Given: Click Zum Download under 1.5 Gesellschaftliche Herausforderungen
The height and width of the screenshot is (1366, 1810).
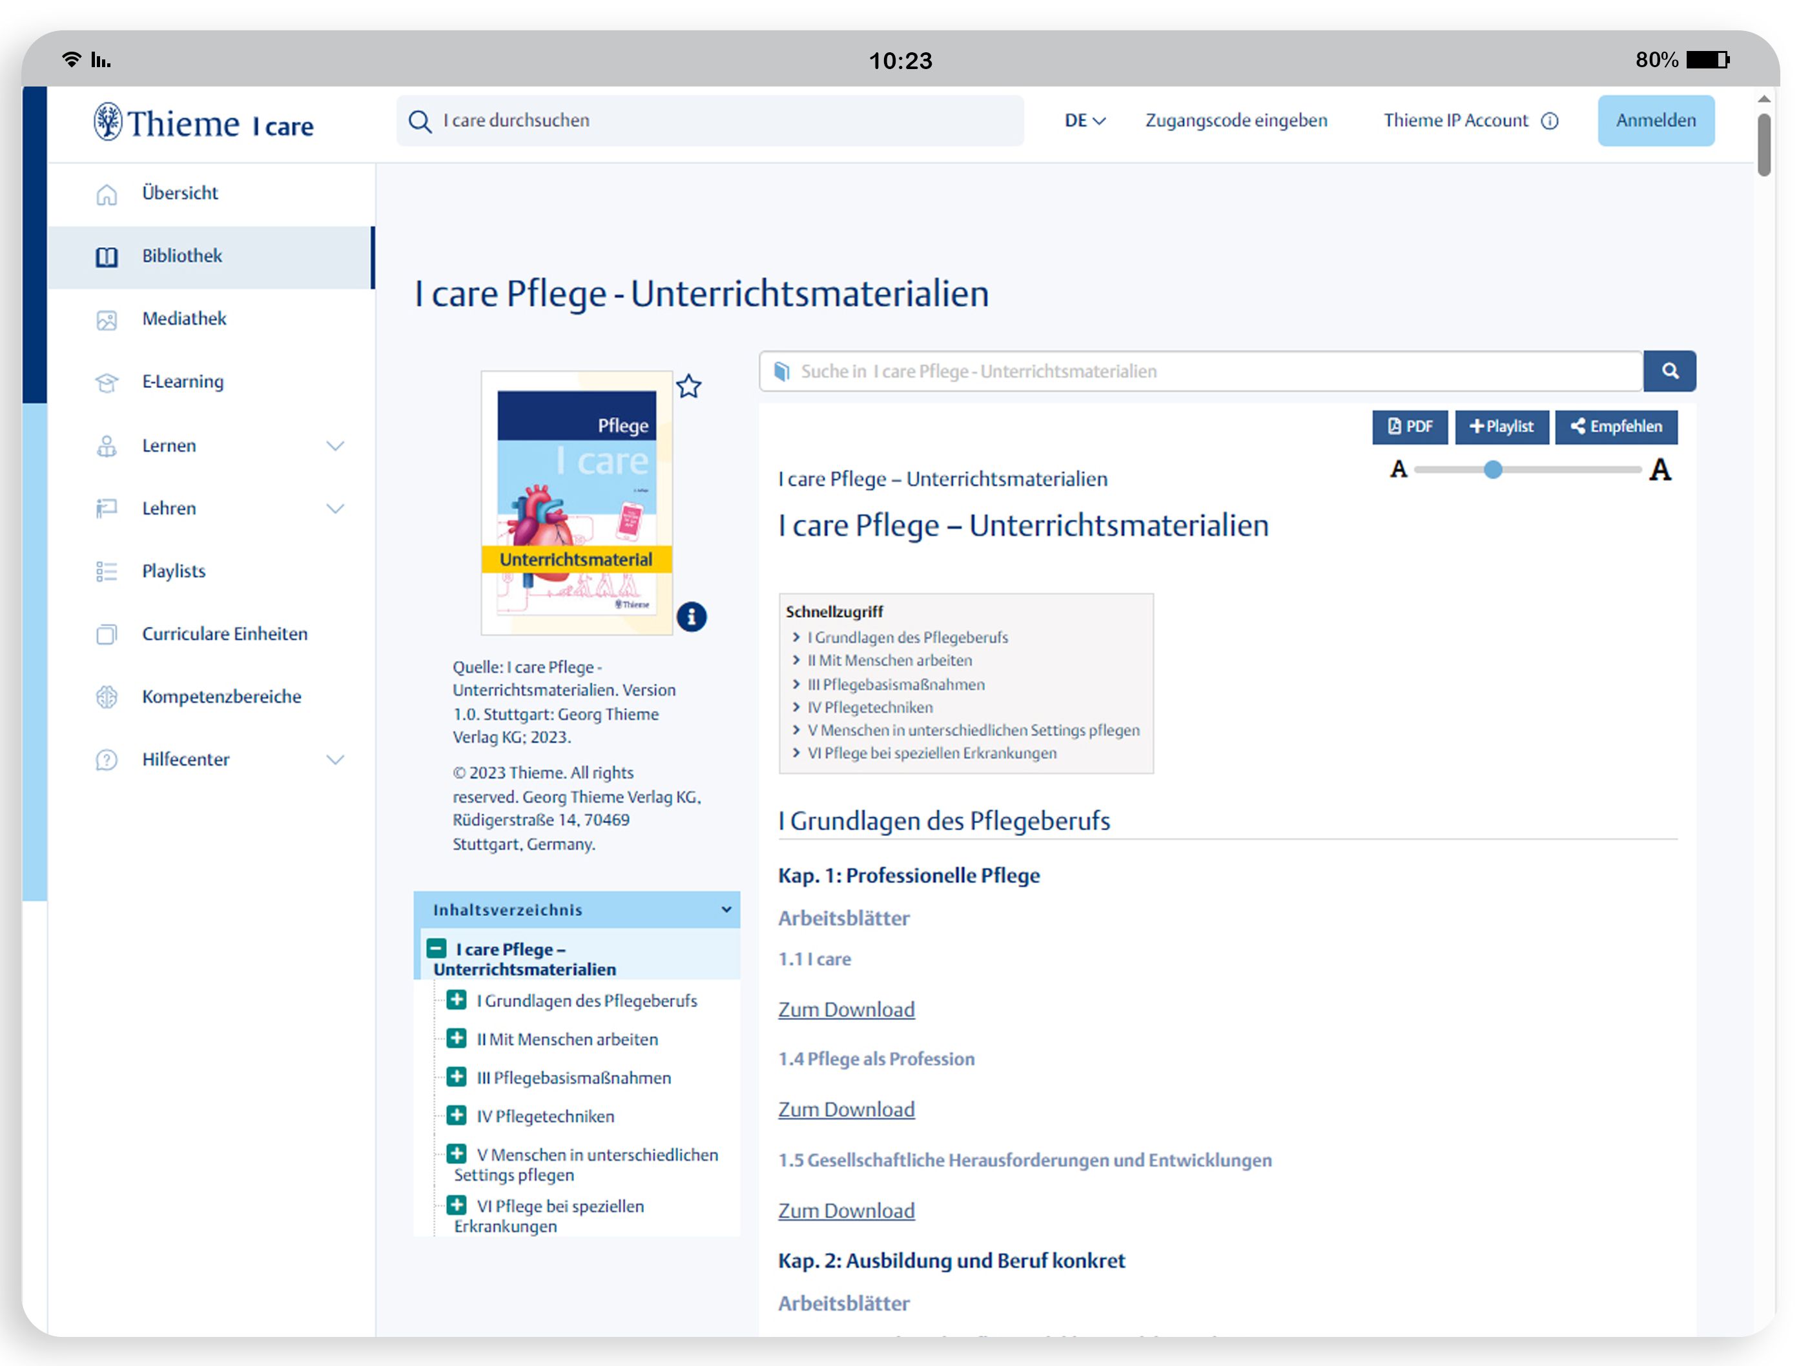Looking at the screenshot, I should (846, 1212).
